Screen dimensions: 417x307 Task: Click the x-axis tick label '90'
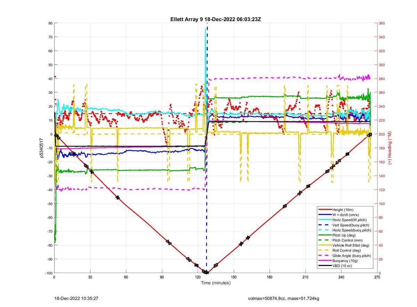(162, 277)
